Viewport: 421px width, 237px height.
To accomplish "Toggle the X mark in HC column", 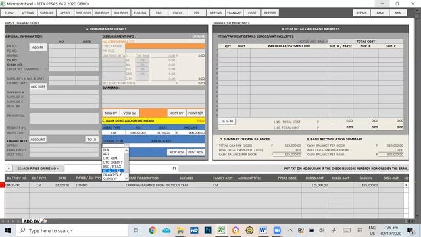I will [x=406, y=185].
